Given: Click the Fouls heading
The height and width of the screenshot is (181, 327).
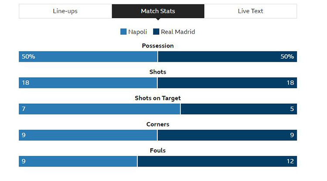Looking at the screenshot, I should [158, 150].
